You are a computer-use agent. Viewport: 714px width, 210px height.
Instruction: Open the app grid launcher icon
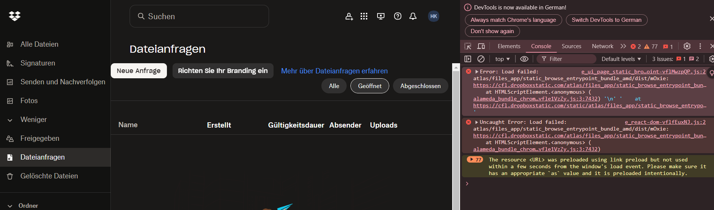pyautogui.click(x=364, y=16)
